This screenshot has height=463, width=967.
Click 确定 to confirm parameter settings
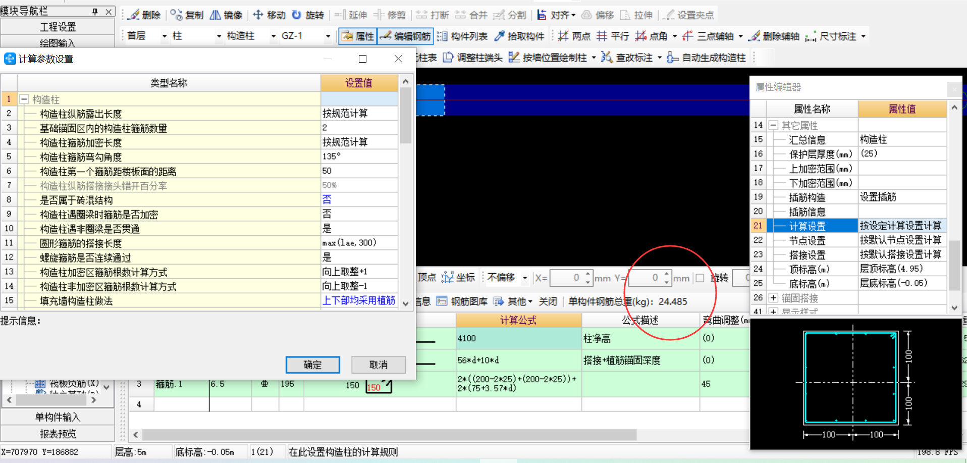[x=312, y=365]
